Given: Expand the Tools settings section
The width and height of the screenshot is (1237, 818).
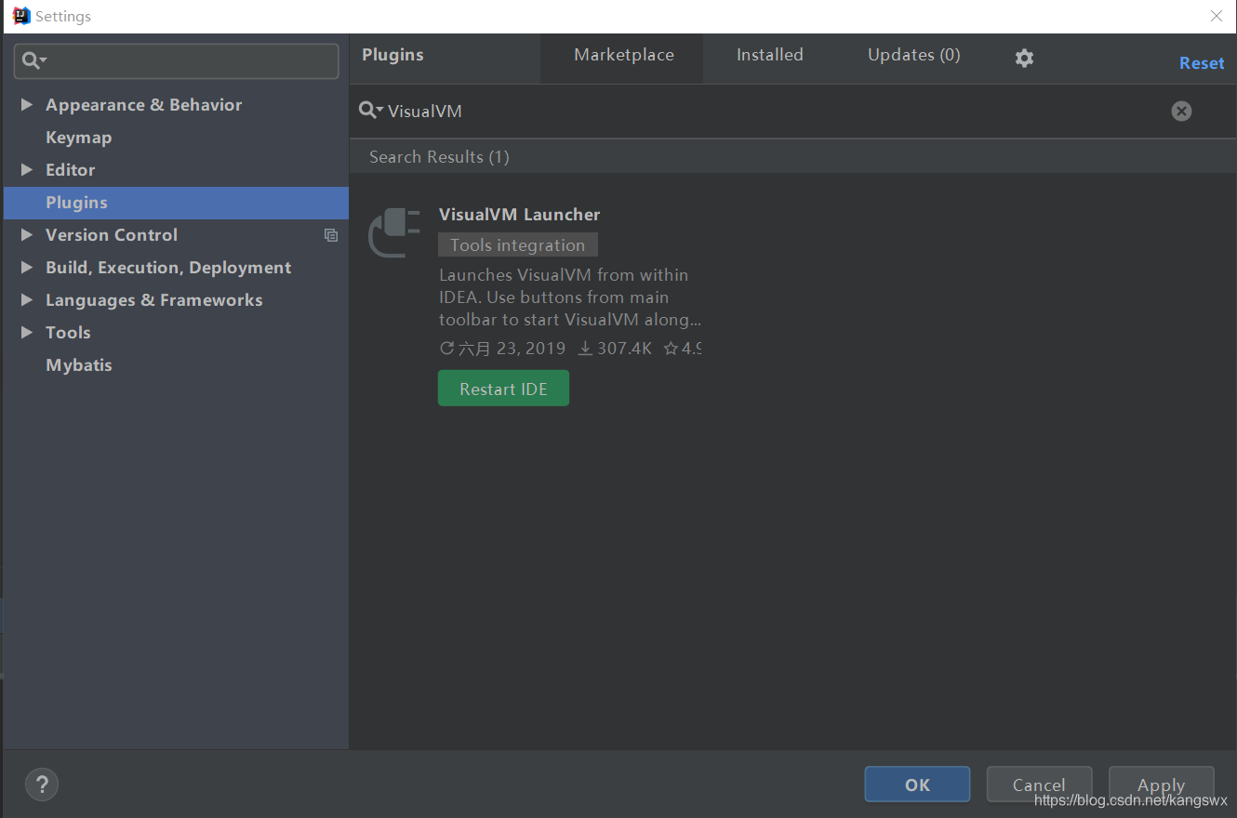Looking at the screenshot, I should (27, 333).
